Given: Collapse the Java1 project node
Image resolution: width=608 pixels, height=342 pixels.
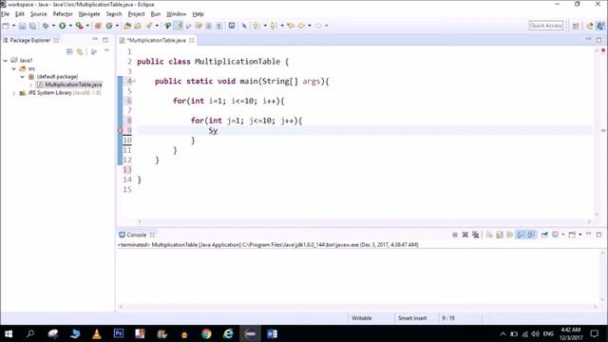Looking at the screenshot, I should point(6,61).
